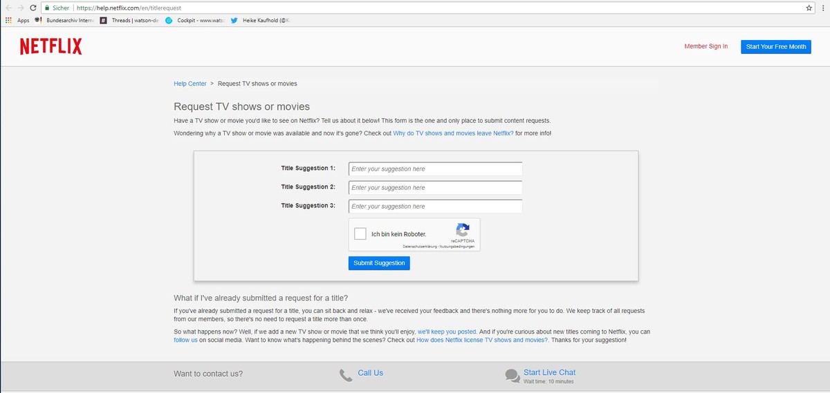The width and height of the screenshot is (830, 393).
Task: Check 'Ich bin kein Roboter' checkbox
Action: (x=360, y=233)
